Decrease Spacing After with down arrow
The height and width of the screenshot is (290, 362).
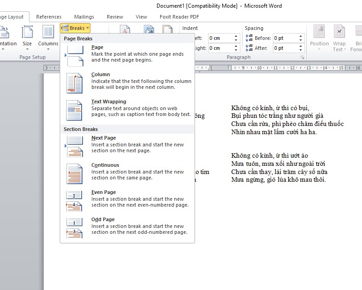pyautogui.click(x=300, y=50)
